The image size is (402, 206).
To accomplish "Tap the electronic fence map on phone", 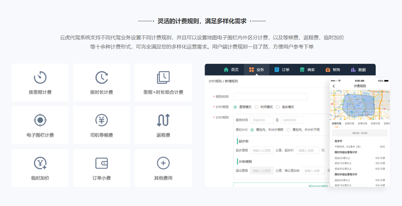I will [x=360, y=105].
